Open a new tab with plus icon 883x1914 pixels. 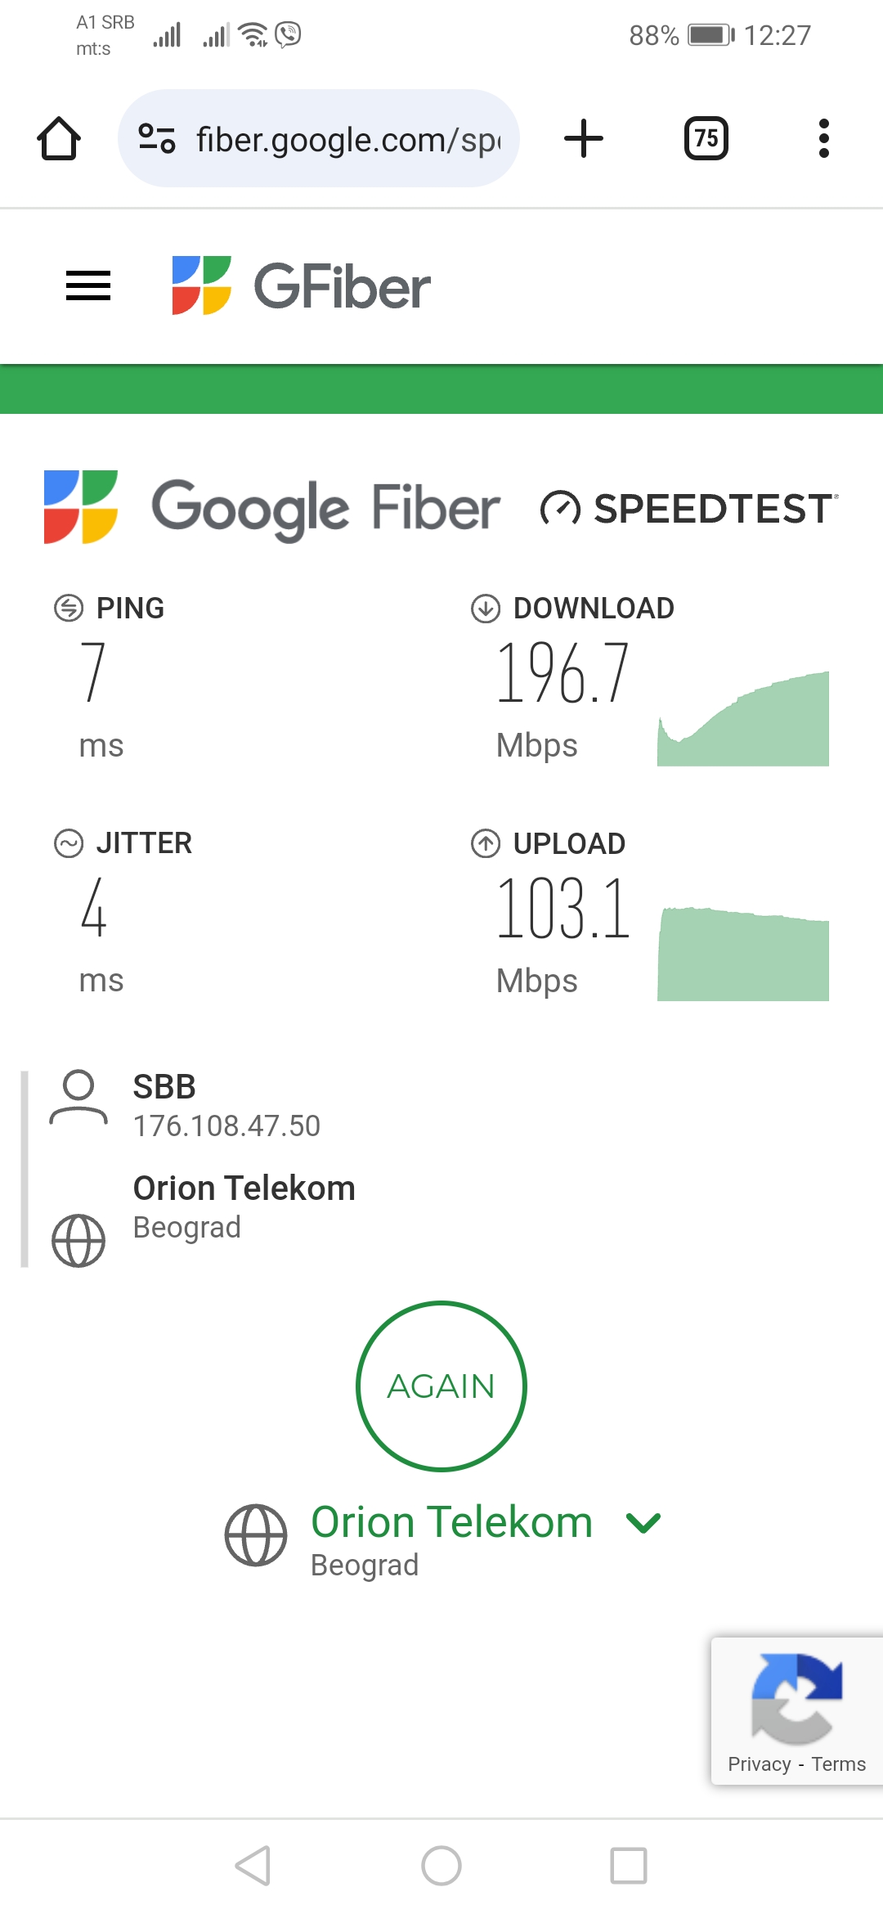(x=584, y=138)
